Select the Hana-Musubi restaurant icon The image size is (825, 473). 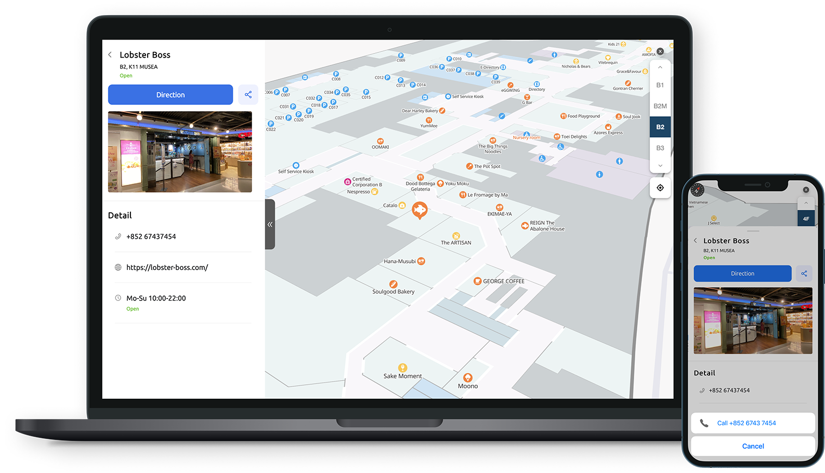pyautogui.click(x=422, y=261)
